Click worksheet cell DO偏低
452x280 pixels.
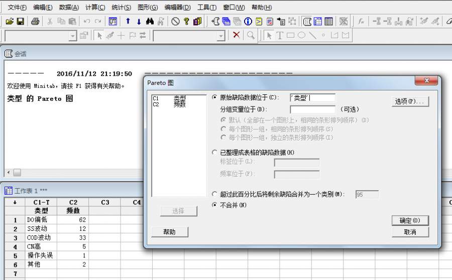41,220
